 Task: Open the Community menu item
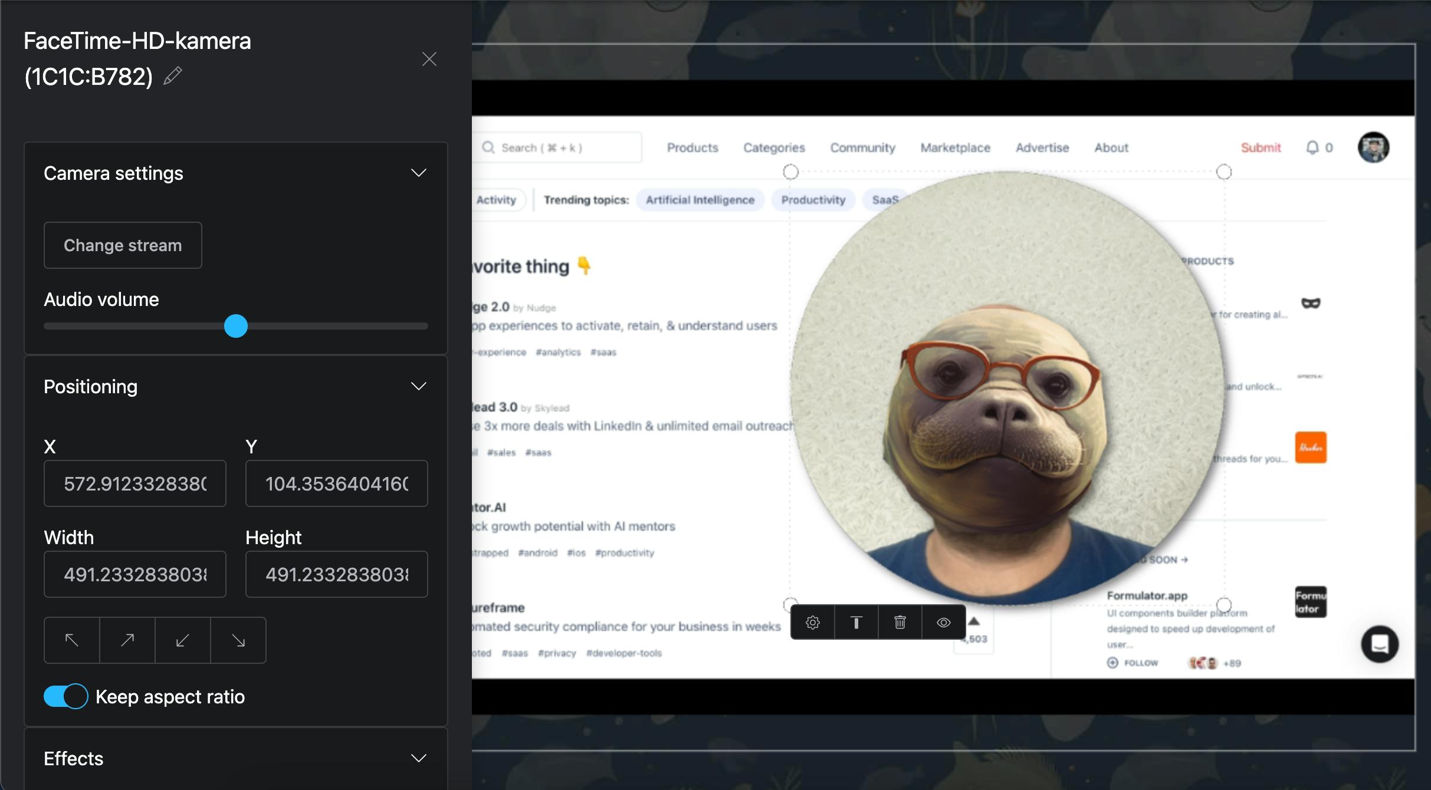pyautogui.click(x=862, y=147)
